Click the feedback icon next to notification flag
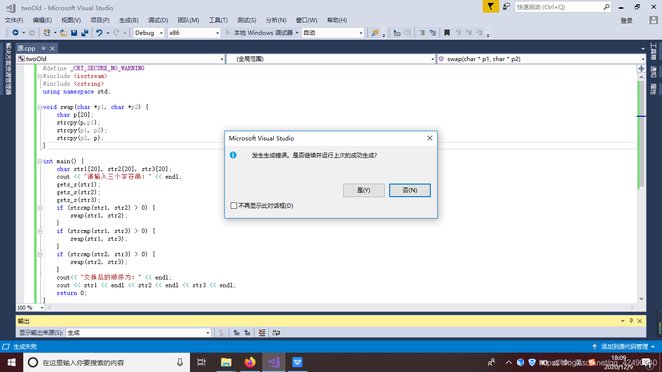 tap(506, 7)
